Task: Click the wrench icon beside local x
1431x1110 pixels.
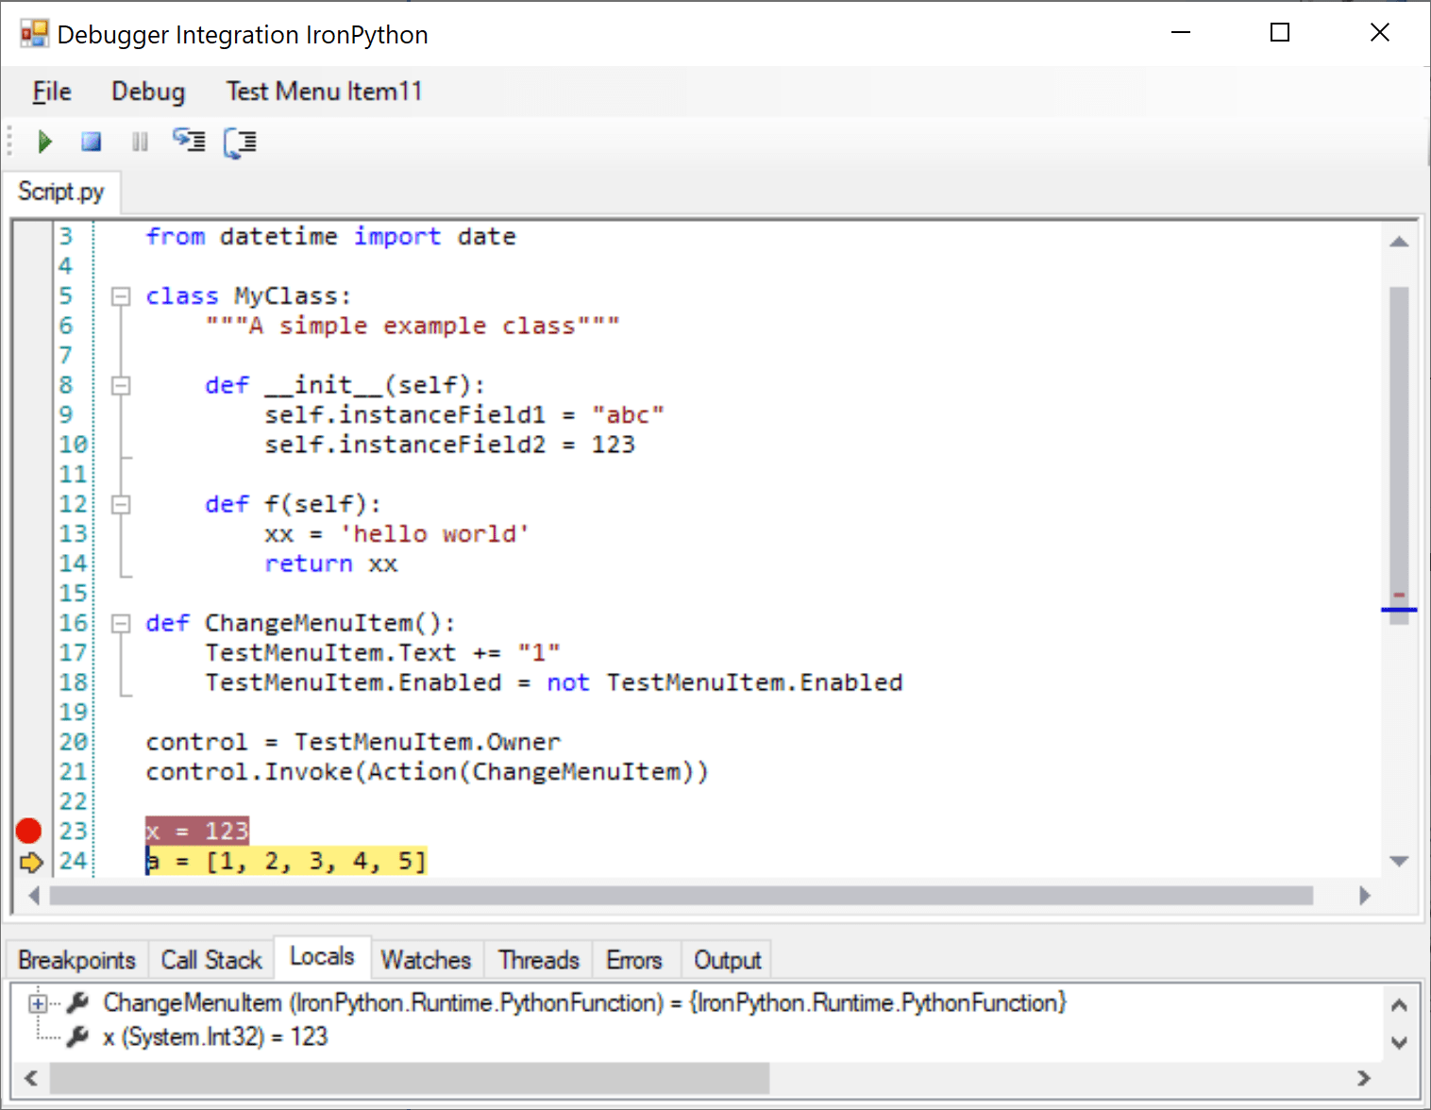Action: (78, 1036)
